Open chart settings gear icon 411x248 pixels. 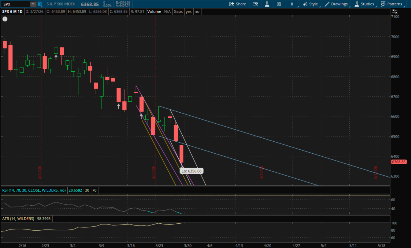point(279,4)
